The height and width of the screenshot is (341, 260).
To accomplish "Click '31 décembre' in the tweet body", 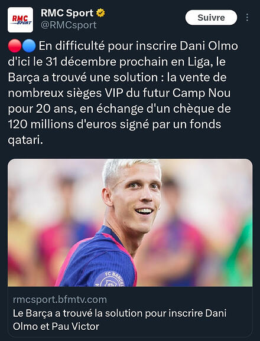I will [80, 62].
